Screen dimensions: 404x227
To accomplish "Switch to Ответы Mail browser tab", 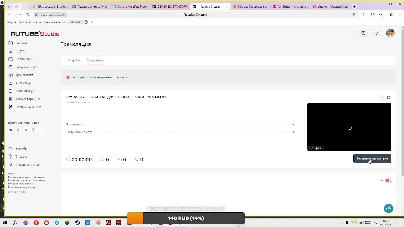I will click(x=130, y=6).
